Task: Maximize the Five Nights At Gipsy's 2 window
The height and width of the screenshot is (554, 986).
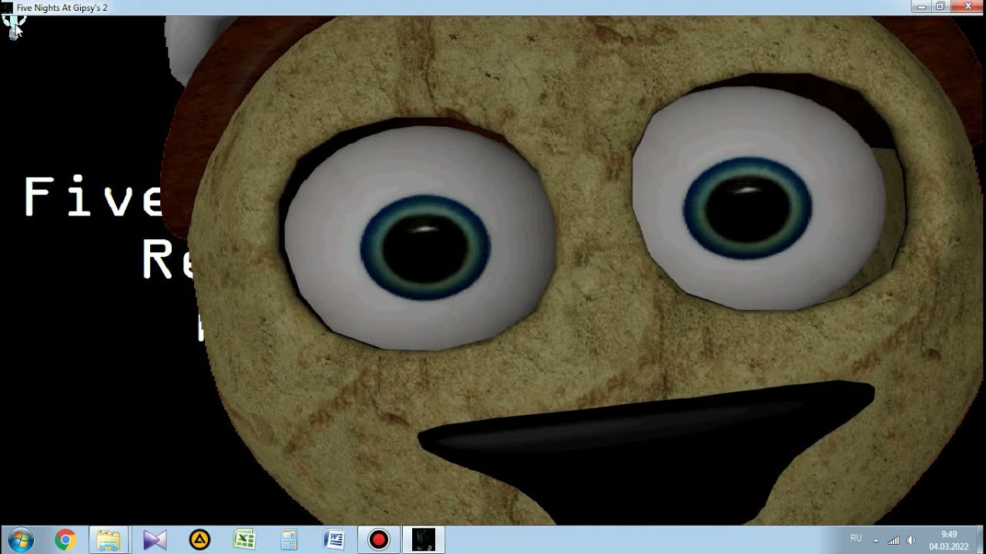Action: pyautogui.click(x=941, y=6)
